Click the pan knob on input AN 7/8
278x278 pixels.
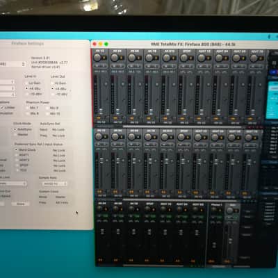point(149,58)
